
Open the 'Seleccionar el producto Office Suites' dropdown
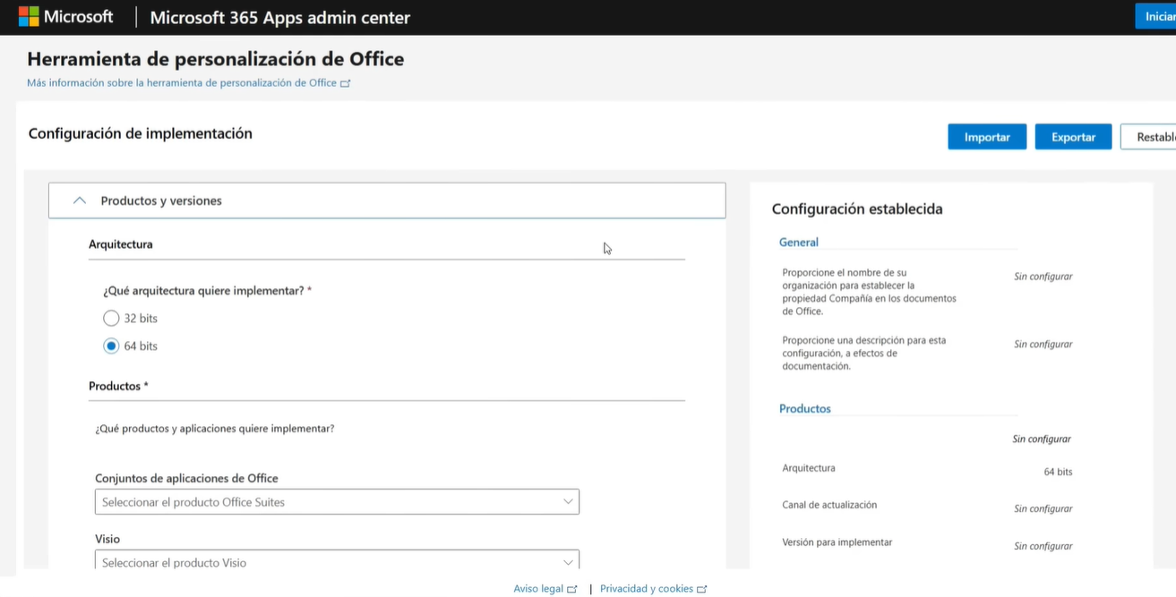337,501
